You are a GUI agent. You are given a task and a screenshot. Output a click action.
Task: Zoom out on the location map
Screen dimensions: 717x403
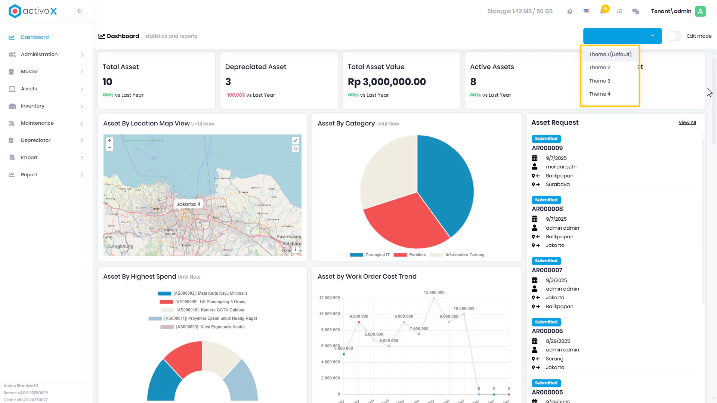coord(109,148)
